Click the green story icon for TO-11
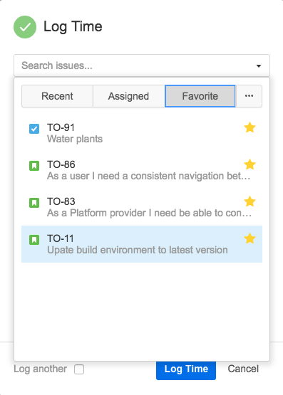The image size is (283, 395). click(34, 240)
